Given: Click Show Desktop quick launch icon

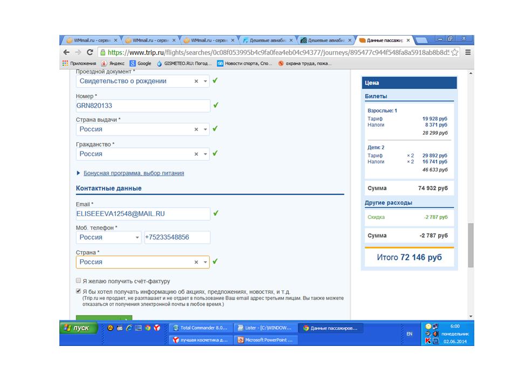Looking at the screenshot, I should (x=139, y=328).
